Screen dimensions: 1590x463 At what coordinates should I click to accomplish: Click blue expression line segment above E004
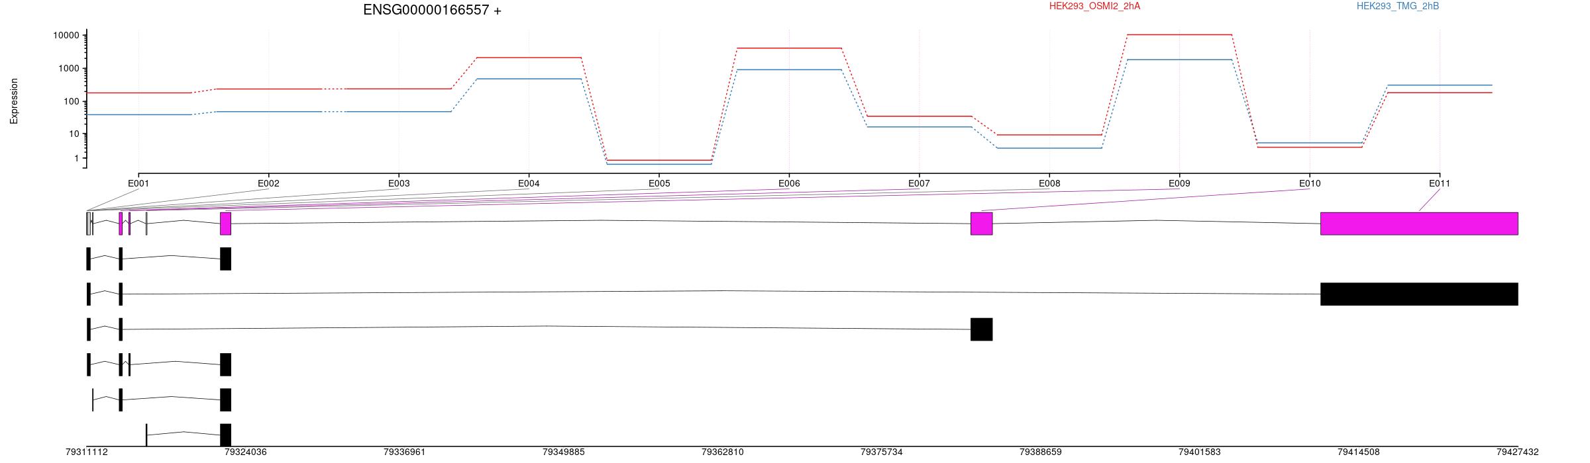point(529,79)
